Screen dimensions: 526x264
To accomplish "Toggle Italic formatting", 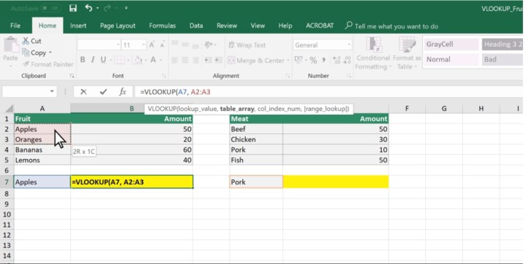I will click(x=93, y=60).
